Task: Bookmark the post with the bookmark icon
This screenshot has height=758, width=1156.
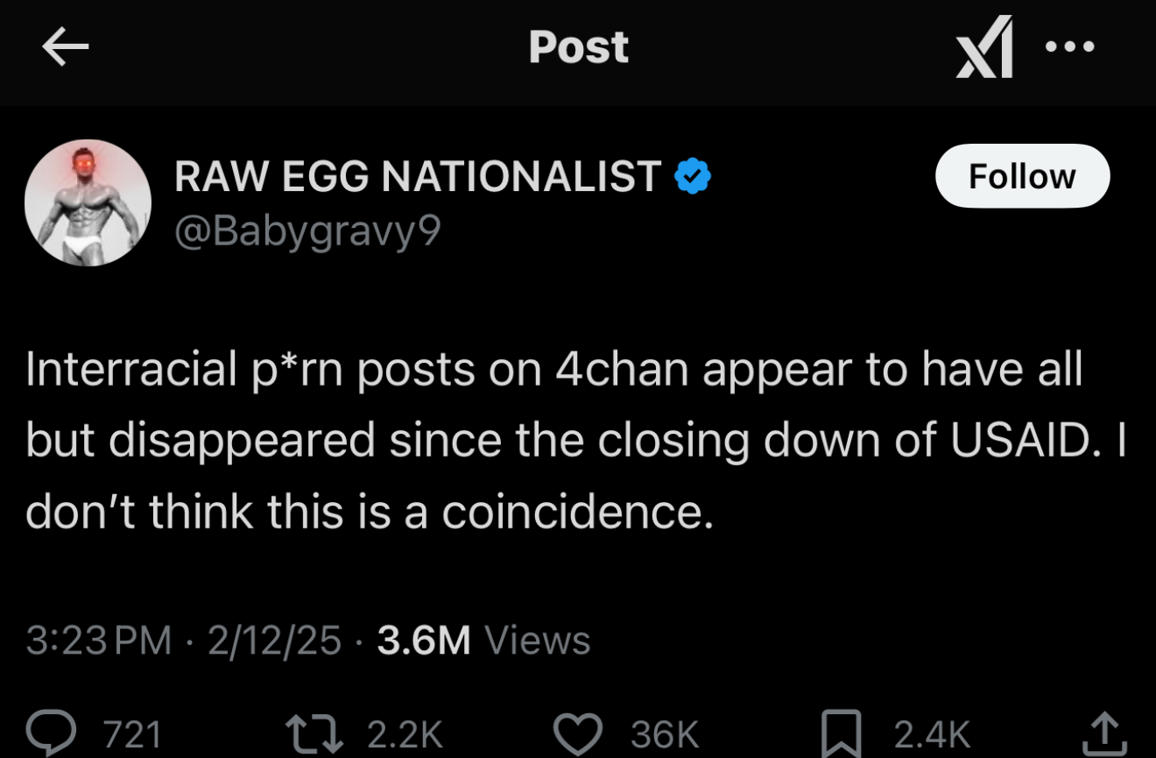Action: [x=842, y=733]
